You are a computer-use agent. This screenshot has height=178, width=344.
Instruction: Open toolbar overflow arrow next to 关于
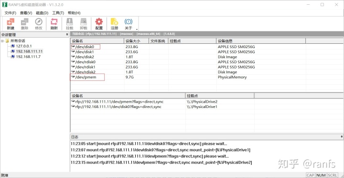click(x=137, y=29)
